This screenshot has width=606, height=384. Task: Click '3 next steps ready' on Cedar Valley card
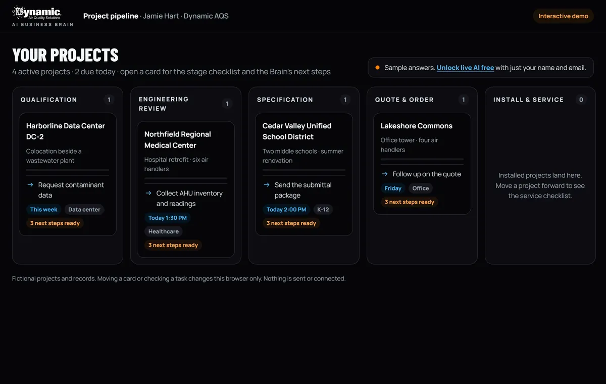(291, 223)
